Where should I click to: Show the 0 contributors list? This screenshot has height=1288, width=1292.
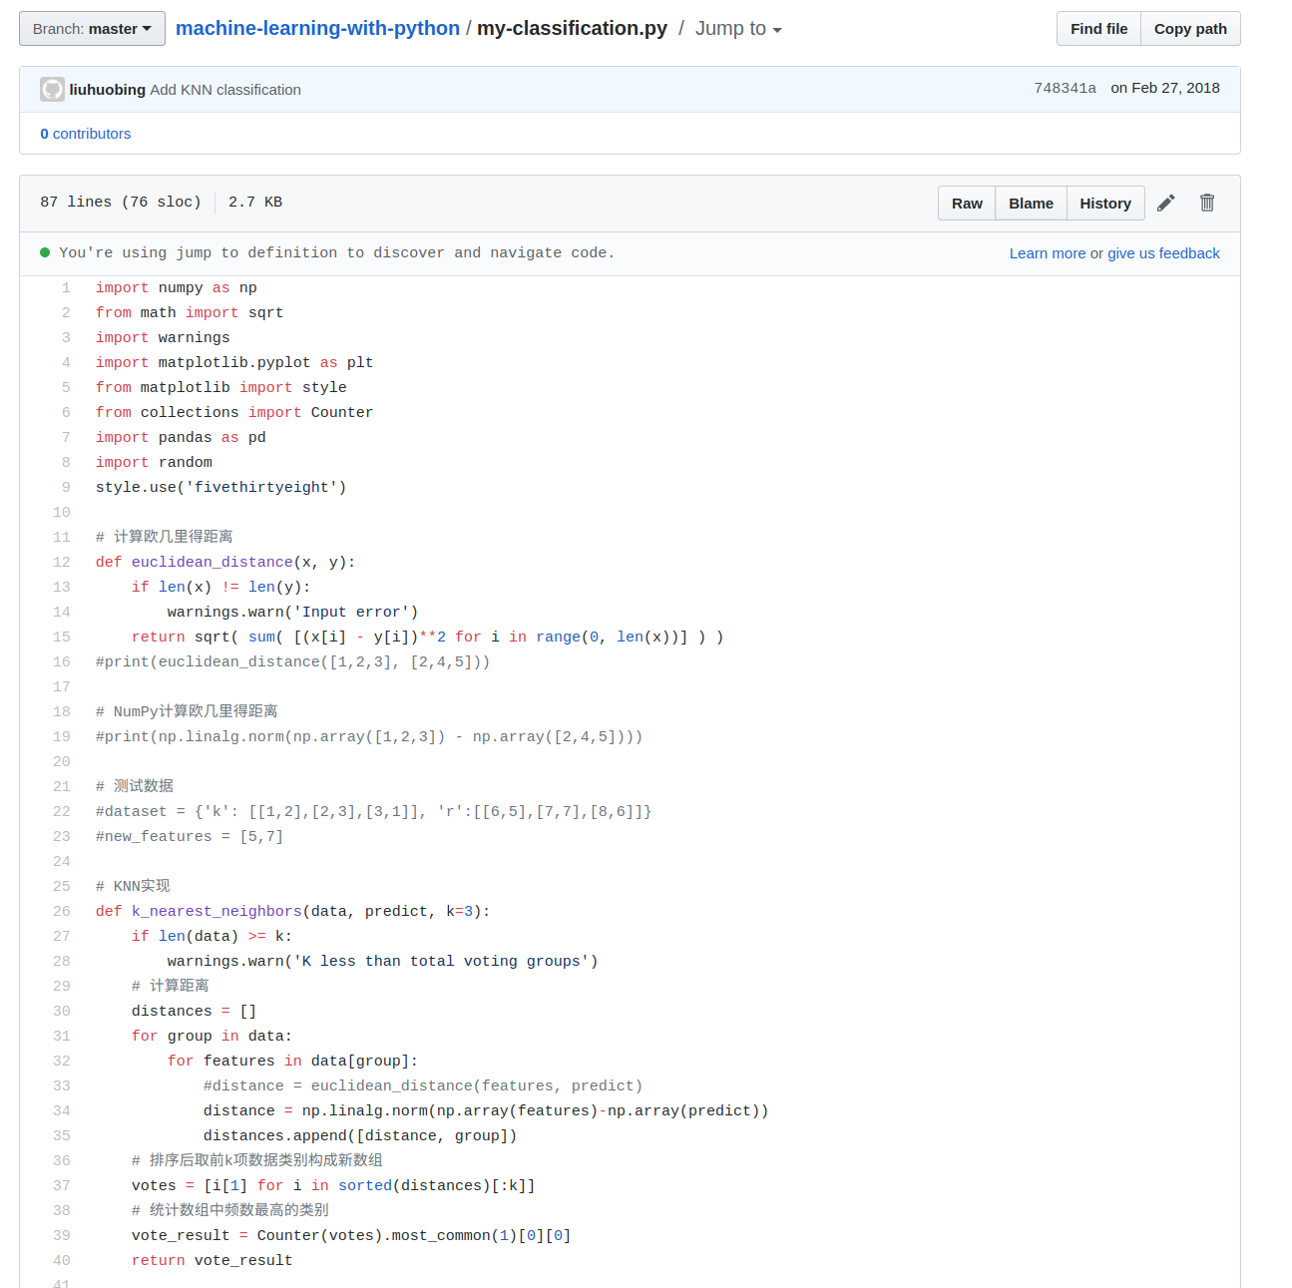86,134
